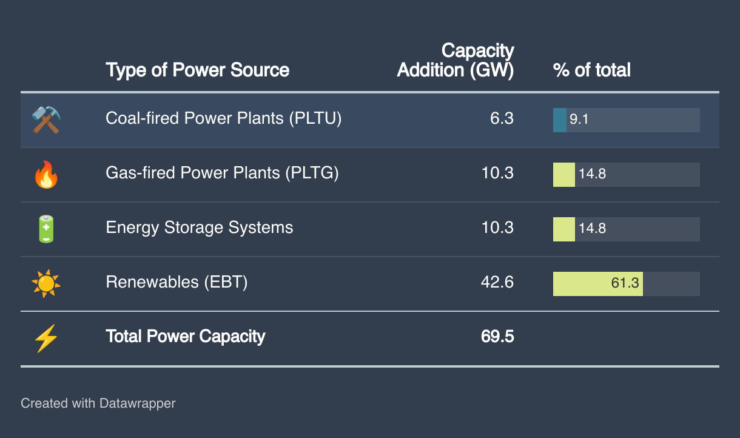The height and width of the screenshot is (438, 740).
Task: Click the % of total column header
Action: tap(591, 70)
